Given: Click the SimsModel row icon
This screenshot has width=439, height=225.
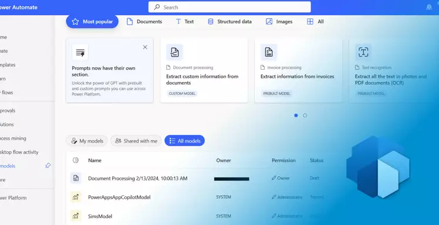Looking at the screenshot, I should pyautogui.click(x=76, y=216).
